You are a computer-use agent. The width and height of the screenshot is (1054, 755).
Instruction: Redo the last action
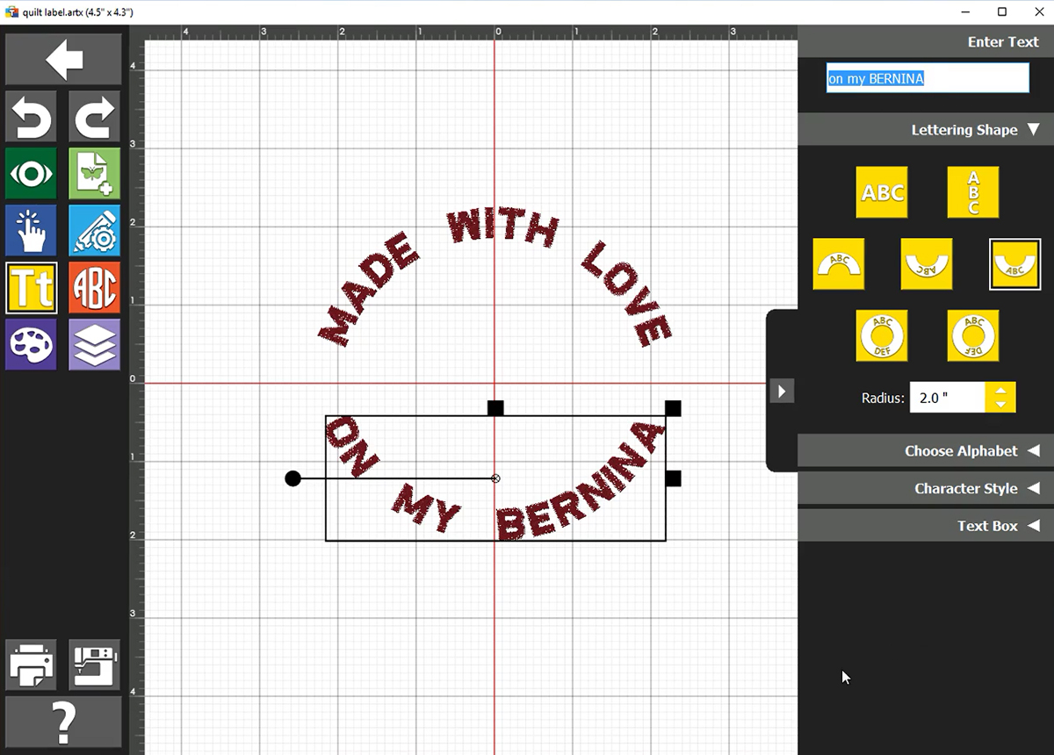point(95,116)
